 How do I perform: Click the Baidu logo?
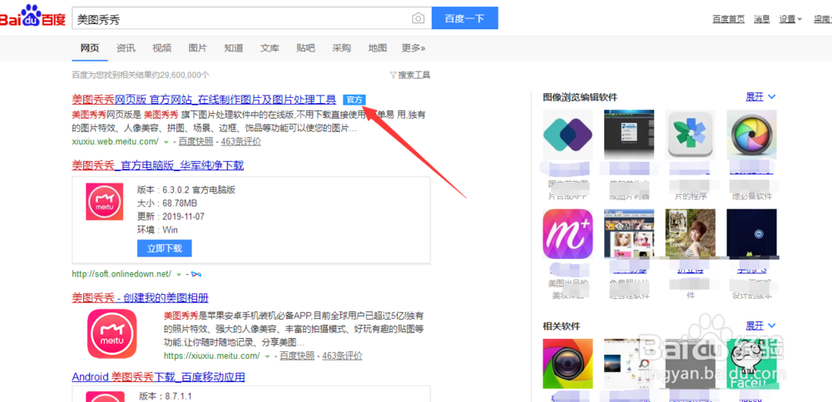pos(32,17)
